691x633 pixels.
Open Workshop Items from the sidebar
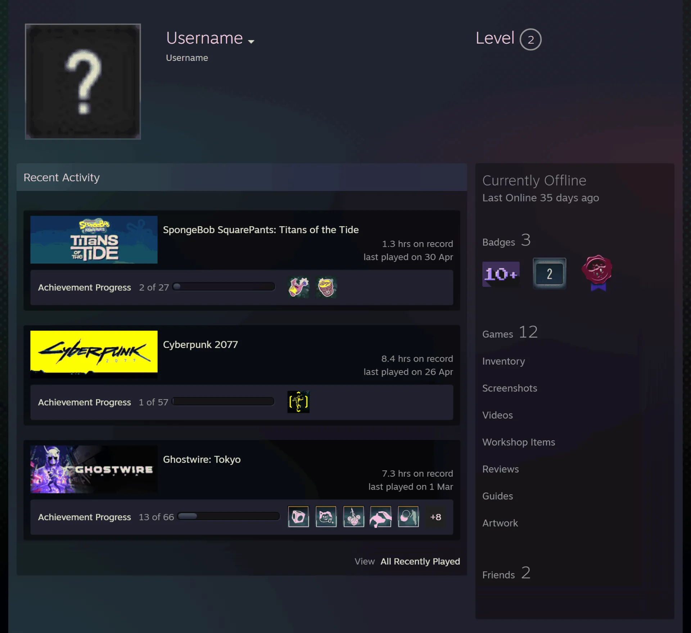[x=519, y=442]
